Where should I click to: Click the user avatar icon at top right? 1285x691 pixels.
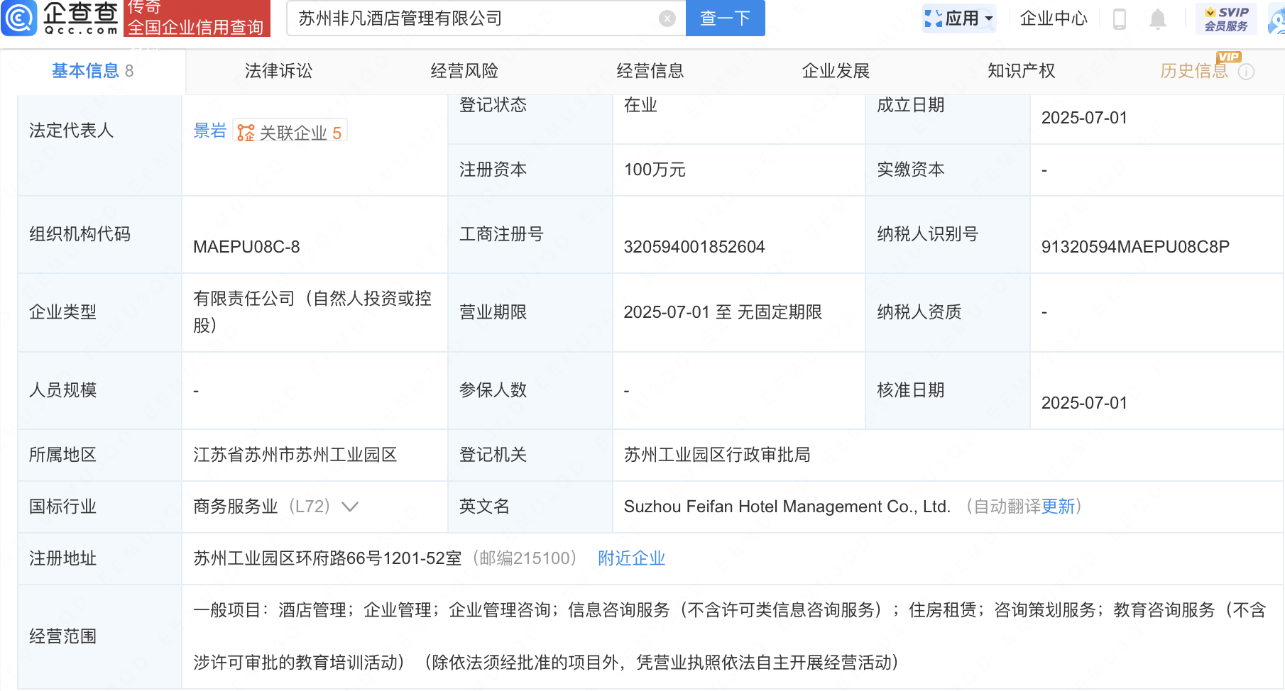tap(1276, 18)
